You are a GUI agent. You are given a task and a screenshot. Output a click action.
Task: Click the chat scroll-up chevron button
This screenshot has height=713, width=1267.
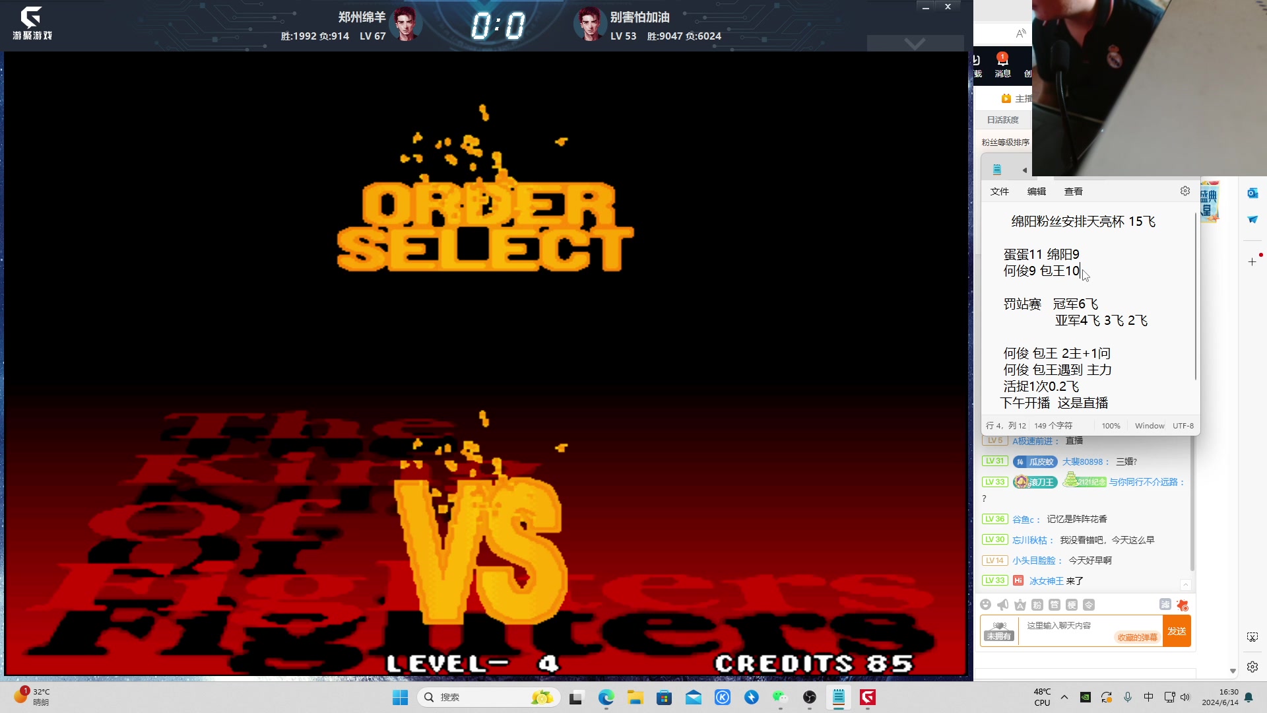(1185, 584)
